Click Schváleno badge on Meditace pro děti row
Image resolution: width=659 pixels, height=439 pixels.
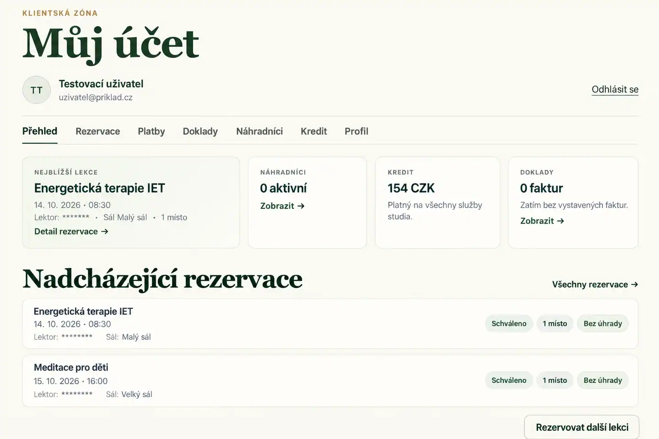[509, 380]
